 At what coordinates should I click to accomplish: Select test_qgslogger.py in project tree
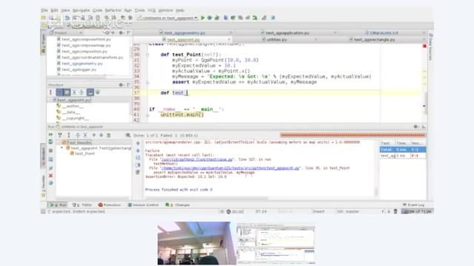click(x=79, y=69)
